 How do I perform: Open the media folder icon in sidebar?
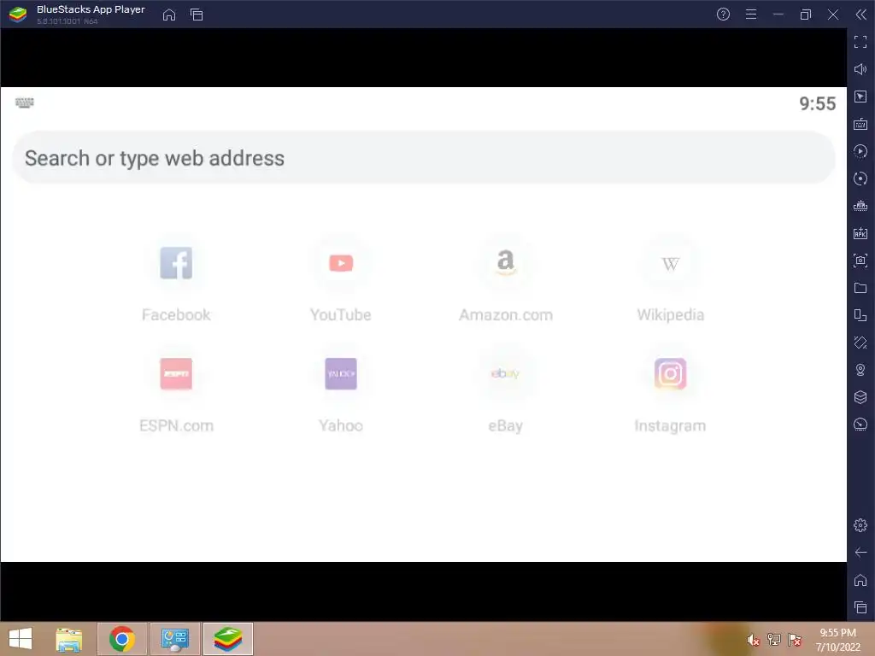[860, 288]
